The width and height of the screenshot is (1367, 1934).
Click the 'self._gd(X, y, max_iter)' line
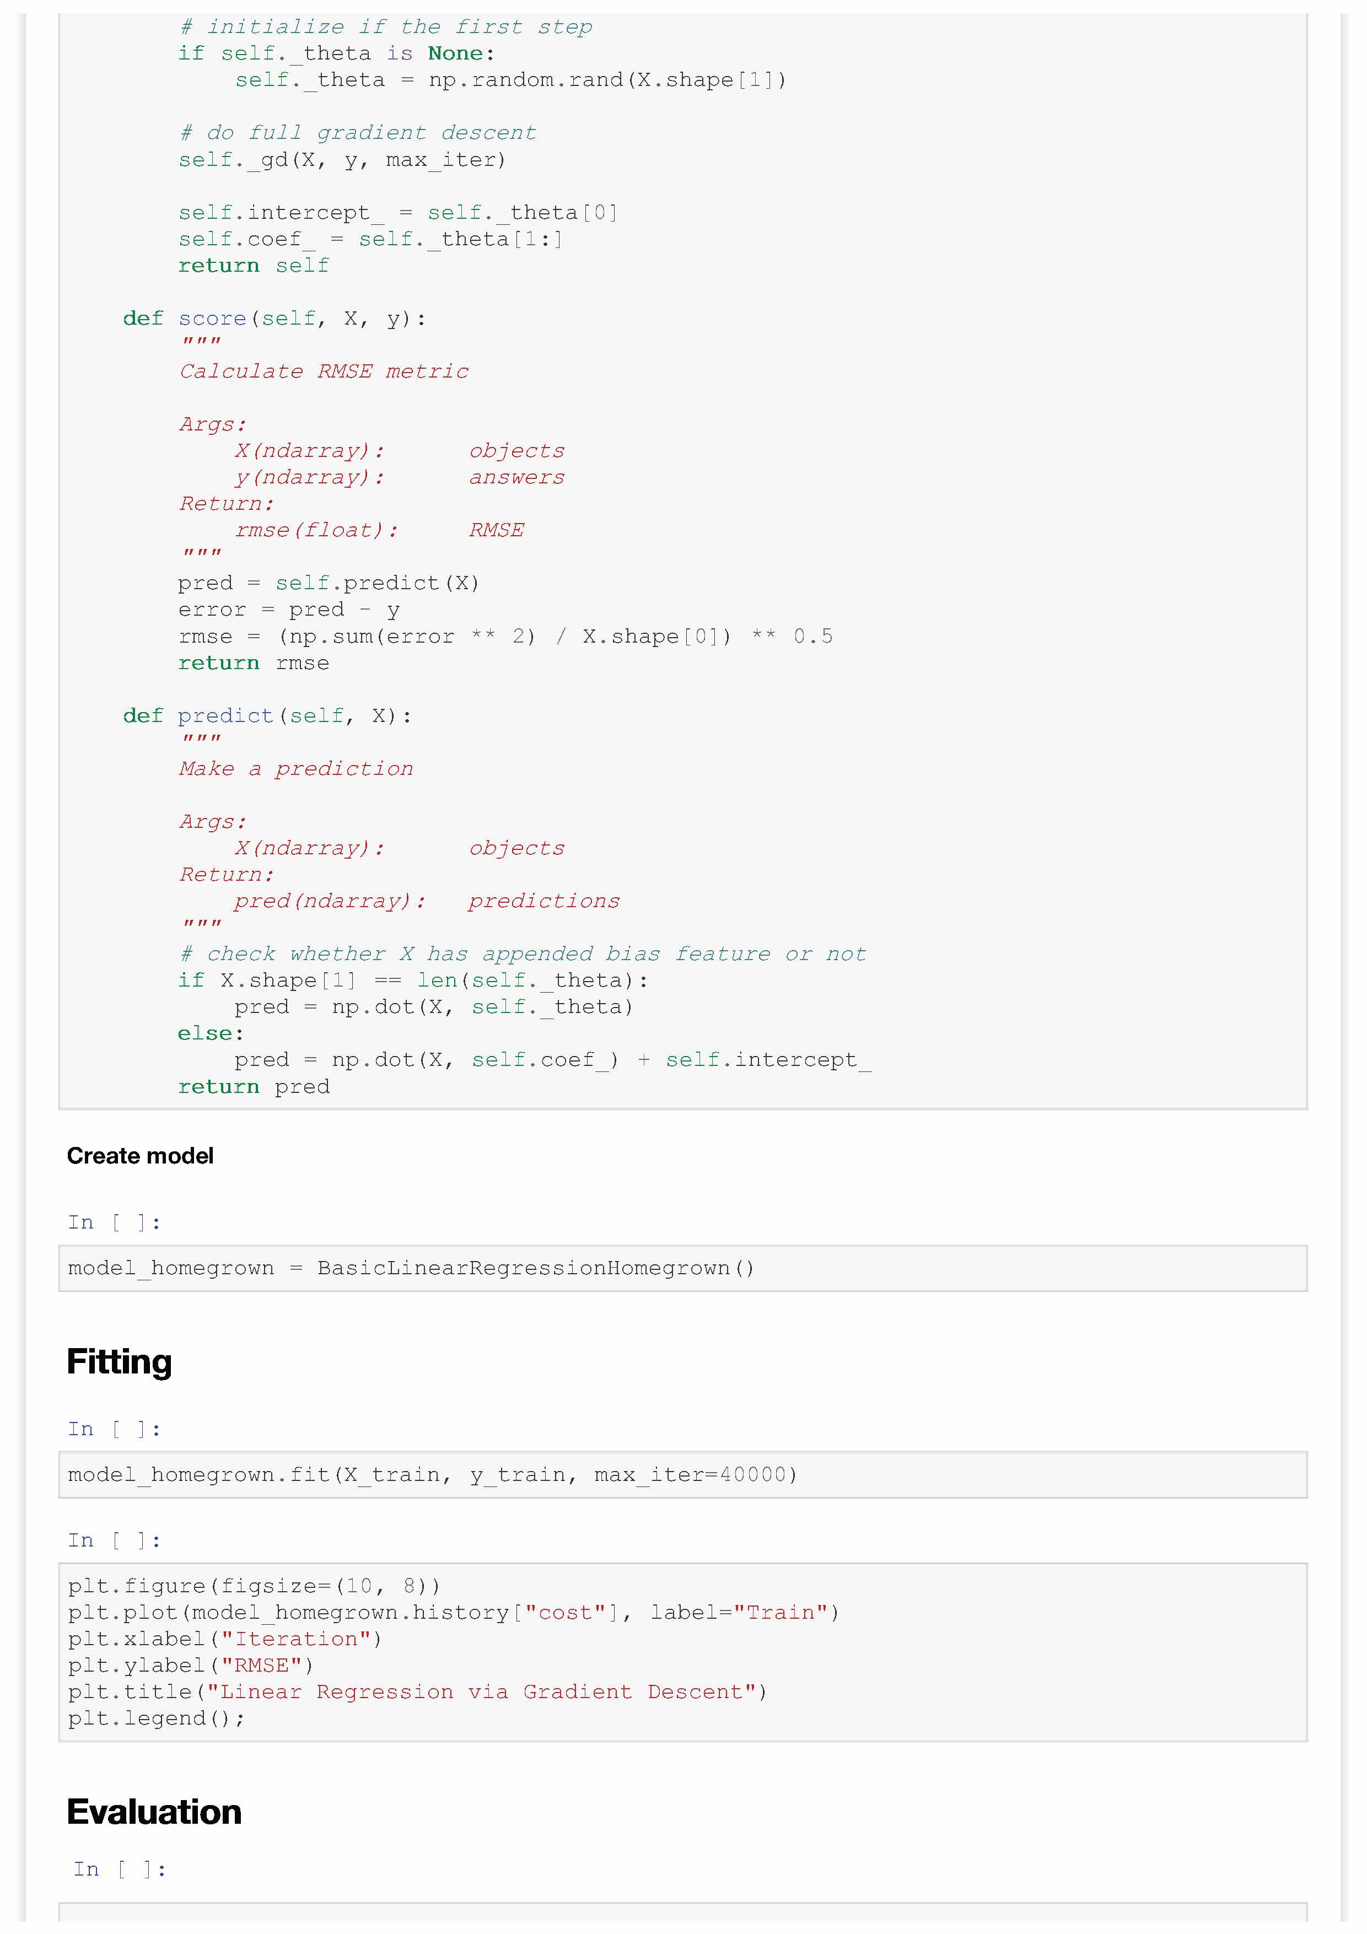[x=341, y=159]
